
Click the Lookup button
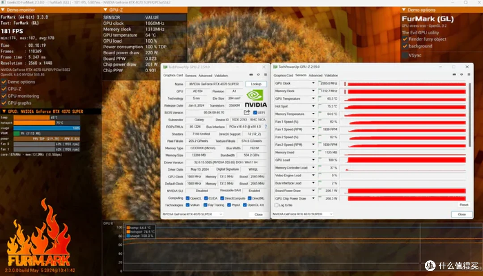coord(256,84)
